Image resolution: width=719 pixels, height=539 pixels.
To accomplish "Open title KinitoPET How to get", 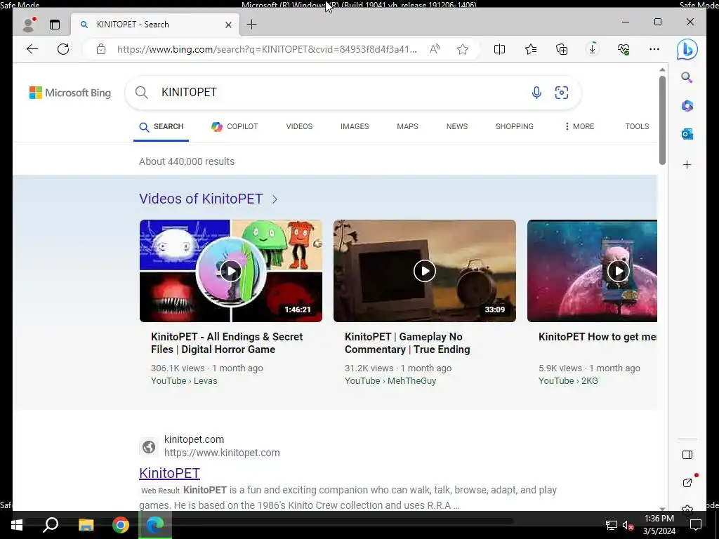I will coord(598,337).
